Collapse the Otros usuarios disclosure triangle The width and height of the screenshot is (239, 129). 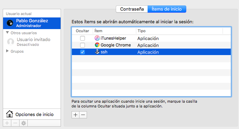point(7,33)
